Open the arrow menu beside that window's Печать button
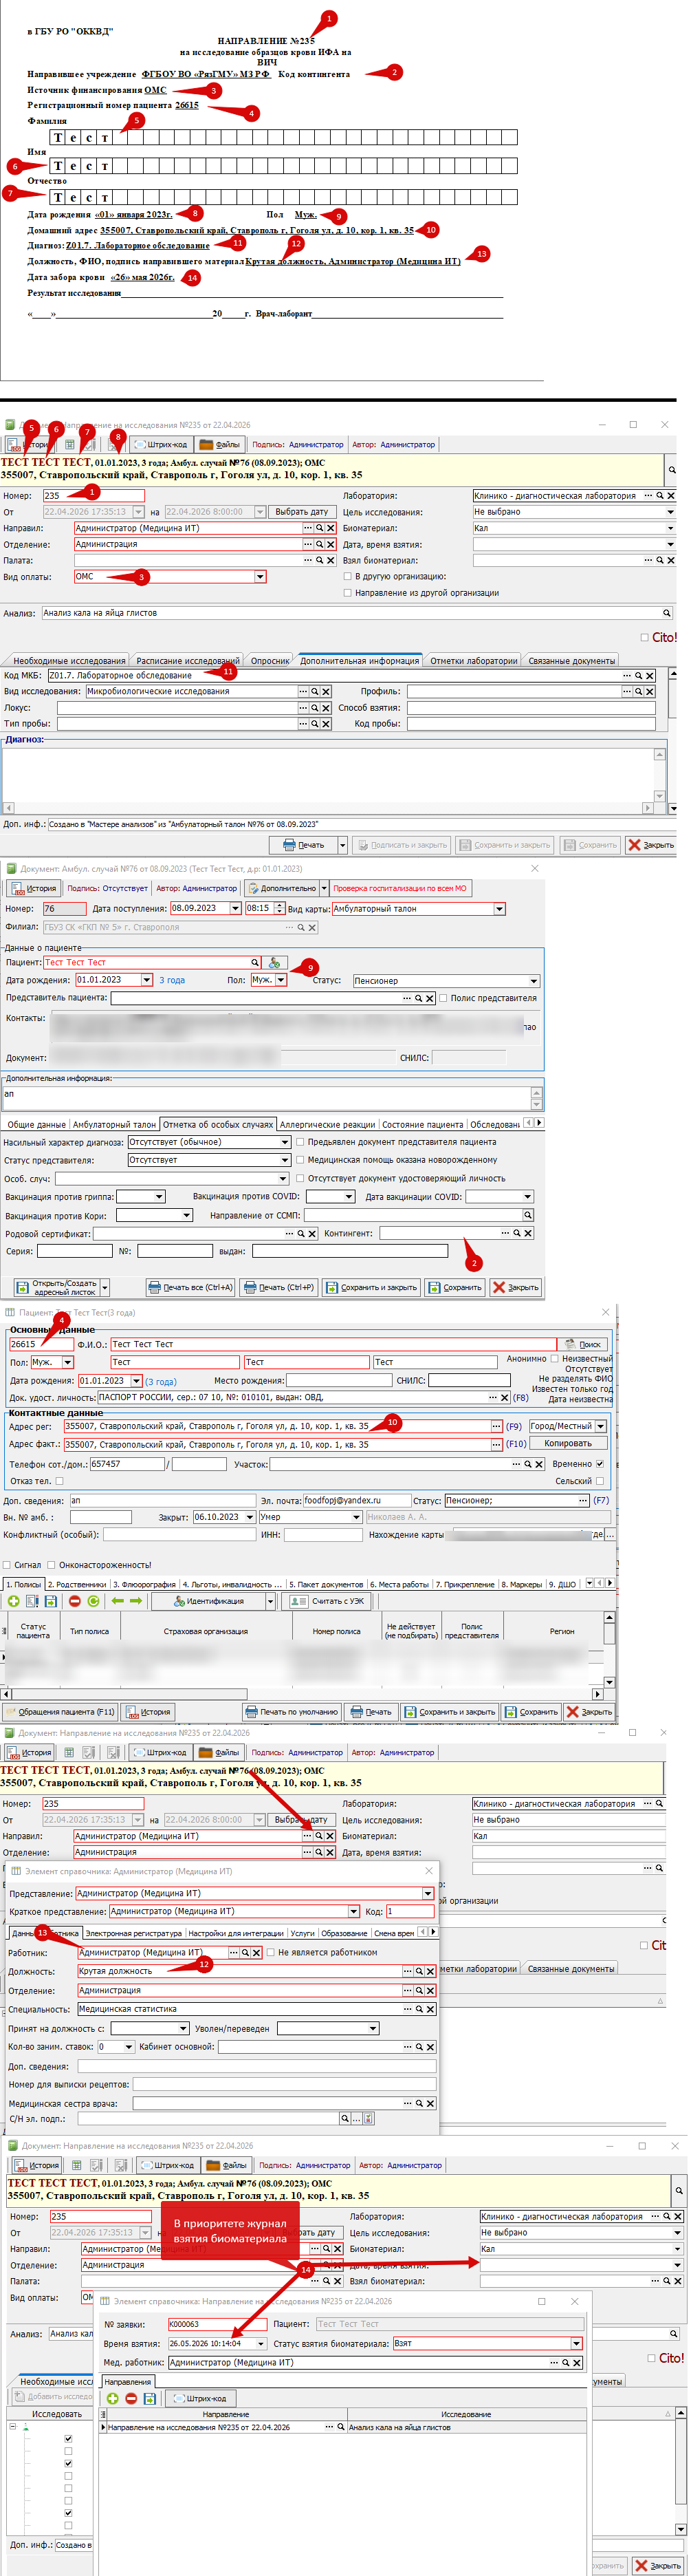Viewport: 691px width, 2576px height. point(343,845)
